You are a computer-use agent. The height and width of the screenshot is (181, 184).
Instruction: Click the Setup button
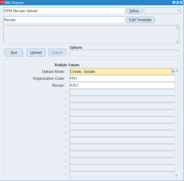click(134, 11)
